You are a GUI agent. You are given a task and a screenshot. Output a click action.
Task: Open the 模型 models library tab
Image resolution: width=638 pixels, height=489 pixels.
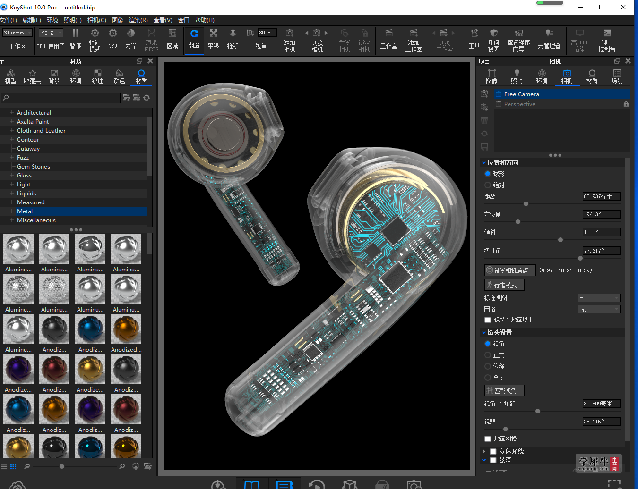[11, 76]
